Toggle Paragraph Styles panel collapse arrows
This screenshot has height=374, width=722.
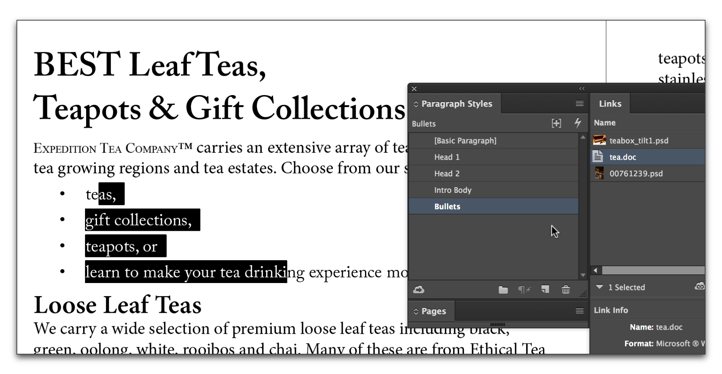pos(416,104)
